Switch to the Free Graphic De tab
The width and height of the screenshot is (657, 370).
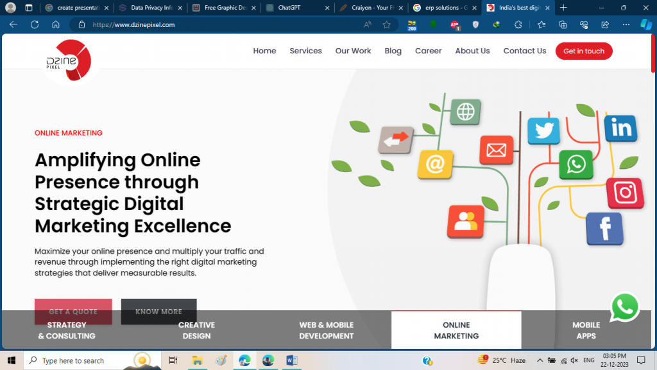[224, 8]
